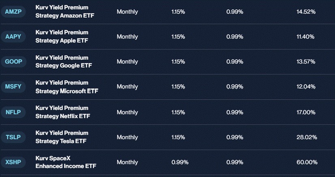Click the AMZP ticker badge
The height and width of the screenshot is (177, 335).
[x=13, y=11]
